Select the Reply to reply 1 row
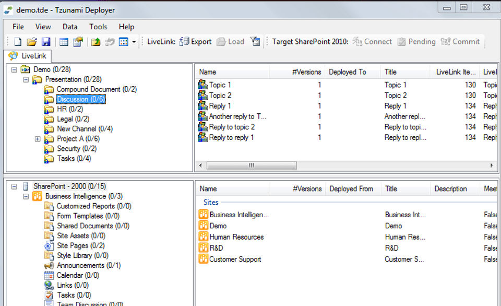The height and width of the screenshot is (306, 501). click(347, 137)
